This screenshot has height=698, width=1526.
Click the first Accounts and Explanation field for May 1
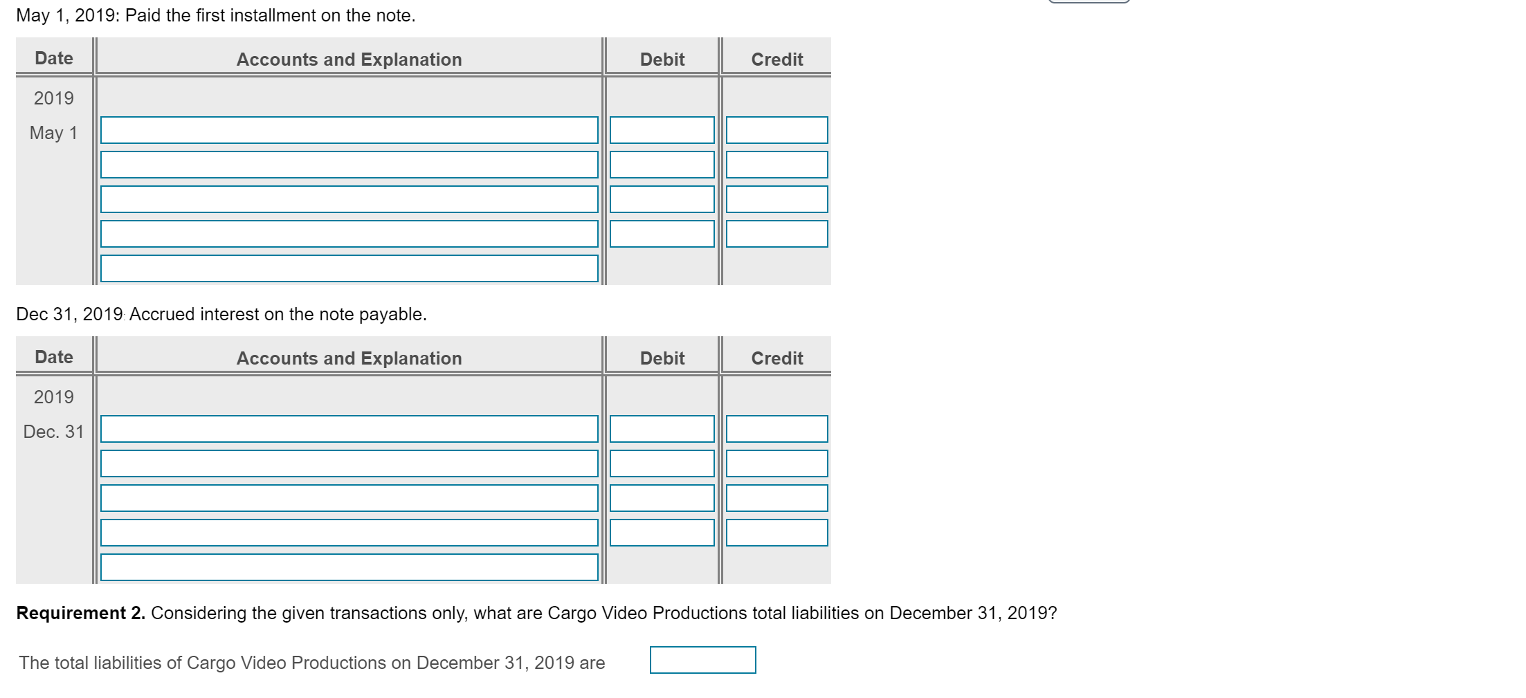[x=349, y=130]
